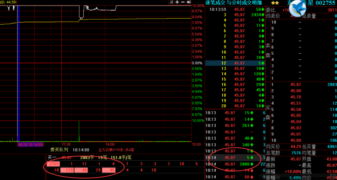The height and width of the screenshot is (180, 337).
Task: Select the 10:13:59 trade entry
Action: coord(235,9)
